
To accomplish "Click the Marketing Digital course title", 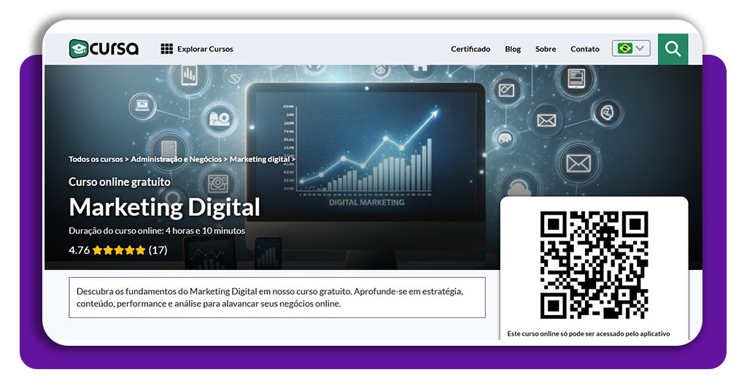I will coord(164,207).
